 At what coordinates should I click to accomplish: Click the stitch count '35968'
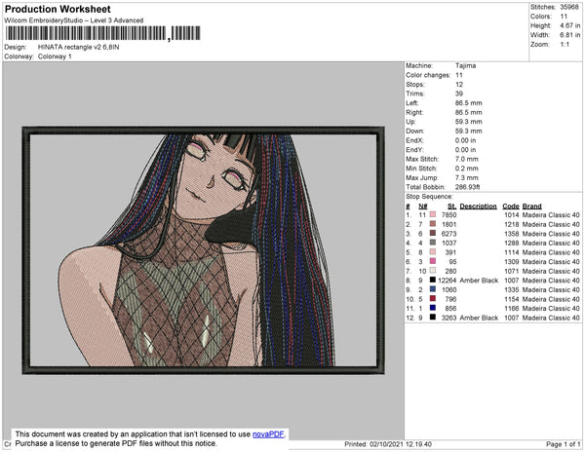tap(569, 7)
